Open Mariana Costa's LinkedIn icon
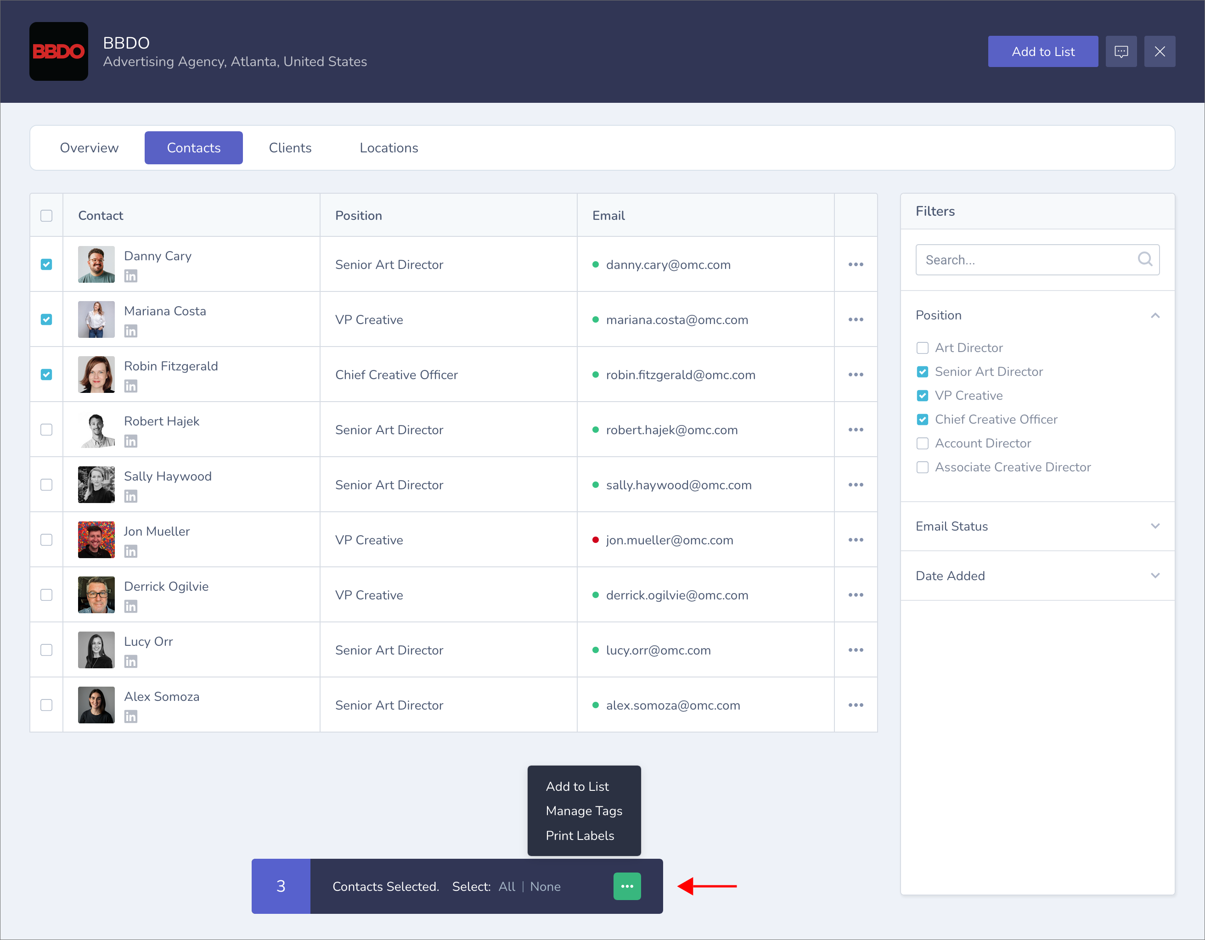Image resolution: width=1205 pixels, height=940 pixels. tap(131, 331)
